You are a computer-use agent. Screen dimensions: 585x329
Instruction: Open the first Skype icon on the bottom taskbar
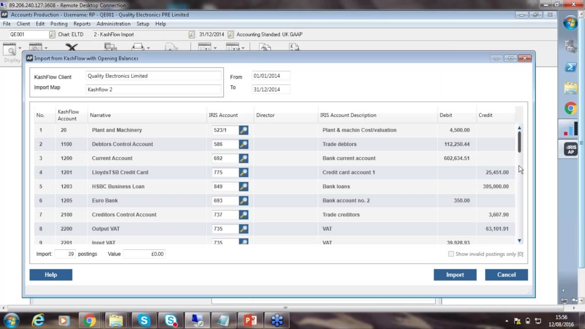(x=145, y=321)
